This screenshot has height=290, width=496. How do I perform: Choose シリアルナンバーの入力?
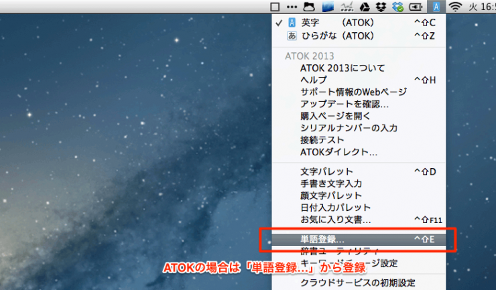pos(359,128)
